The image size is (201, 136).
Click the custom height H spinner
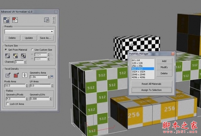pyautogui.click(x=48, y=59)
